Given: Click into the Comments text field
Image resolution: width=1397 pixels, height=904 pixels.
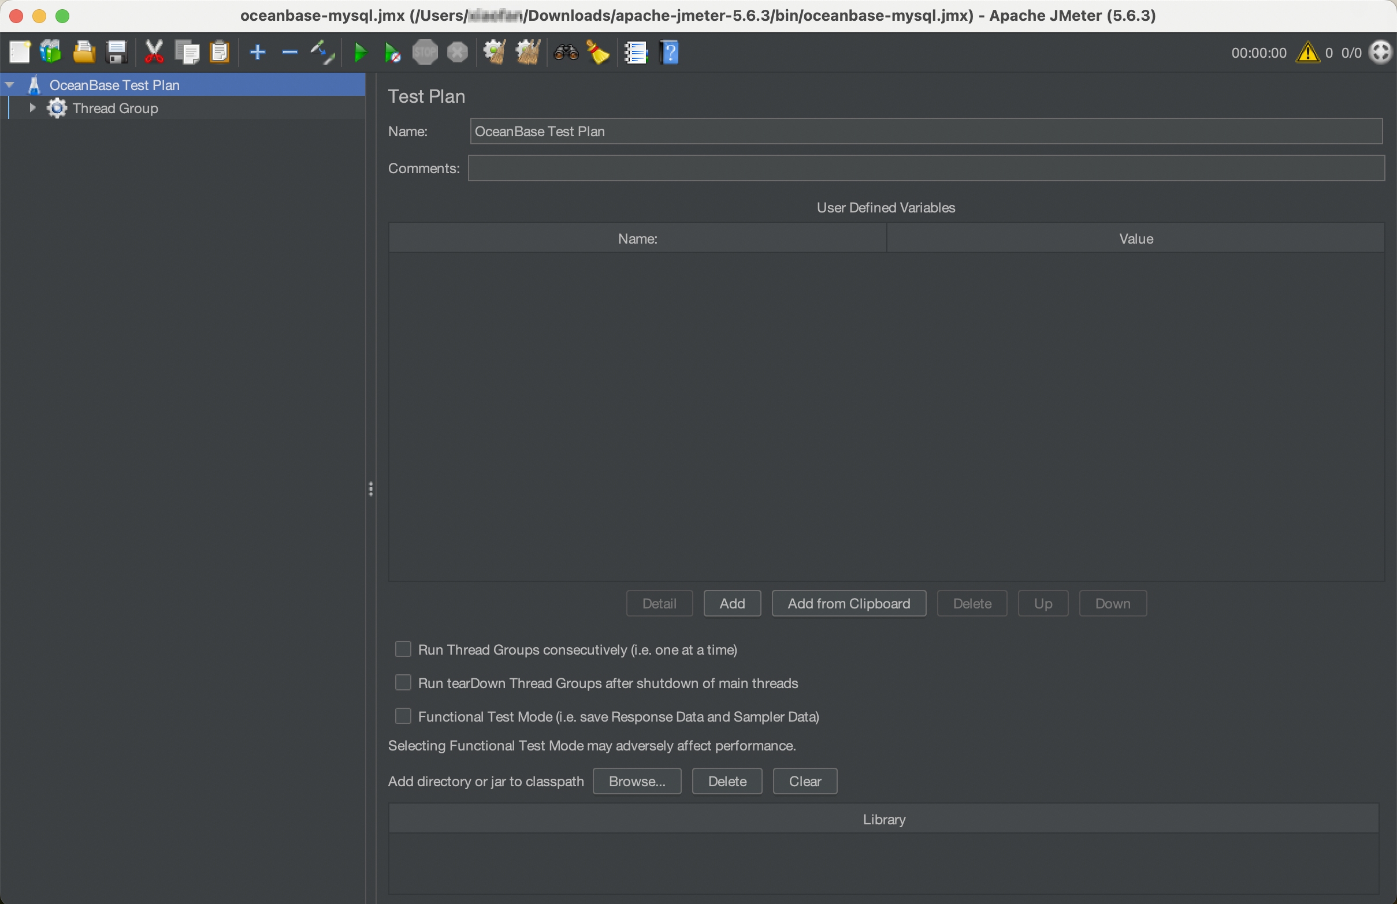Looking at the screenshot, I should click(x=925, y=169).
